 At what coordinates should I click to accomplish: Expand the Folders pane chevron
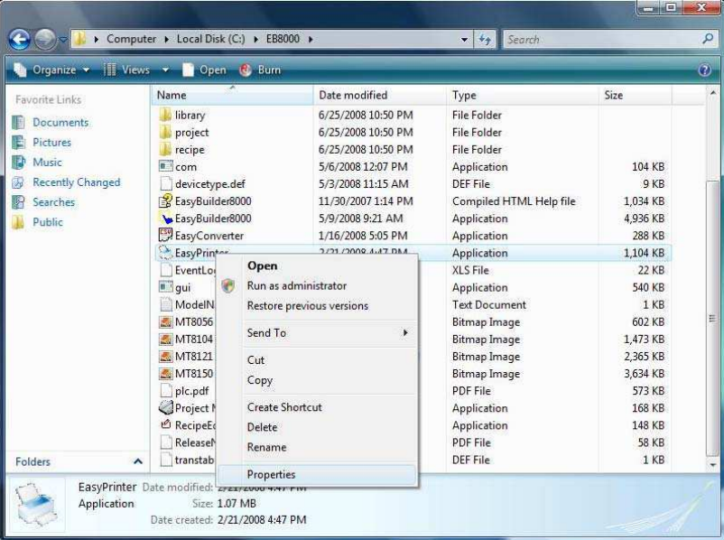(137, 461)
